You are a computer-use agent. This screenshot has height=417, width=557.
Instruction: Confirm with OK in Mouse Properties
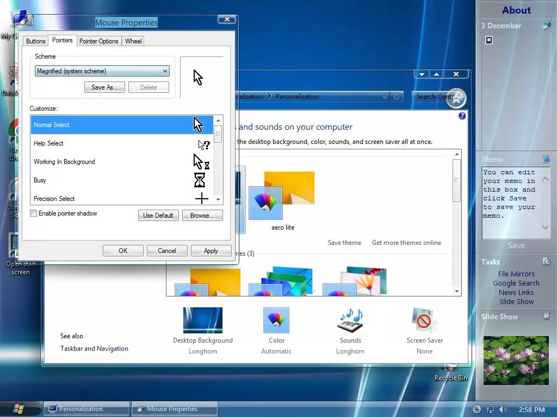(x=123, y=251)
